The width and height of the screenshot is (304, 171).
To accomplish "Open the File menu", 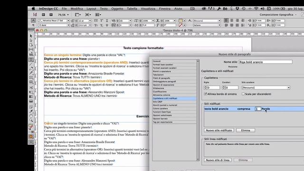I will point(64,9).
